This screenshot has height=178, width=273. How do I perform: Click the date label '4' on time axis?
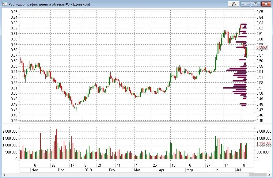(136, 165)
